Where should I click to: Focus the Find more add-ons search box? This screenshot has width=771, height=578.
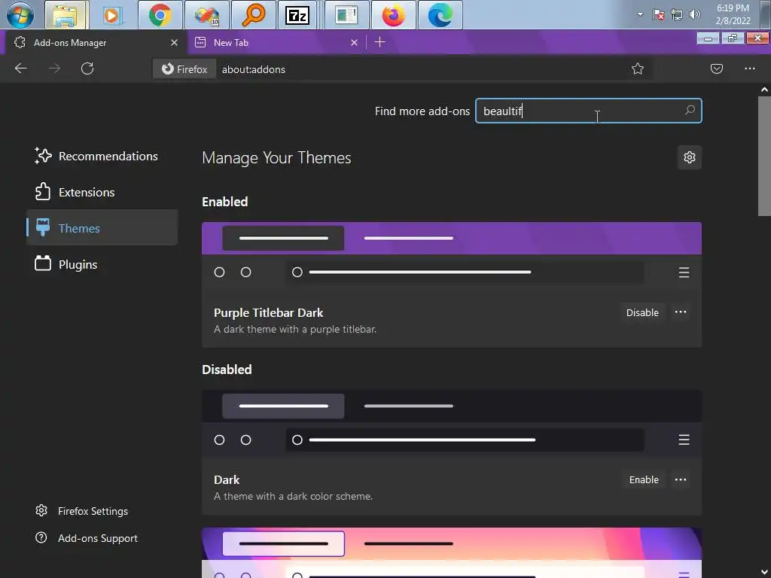pyautogui.click(x=588, y=111)
